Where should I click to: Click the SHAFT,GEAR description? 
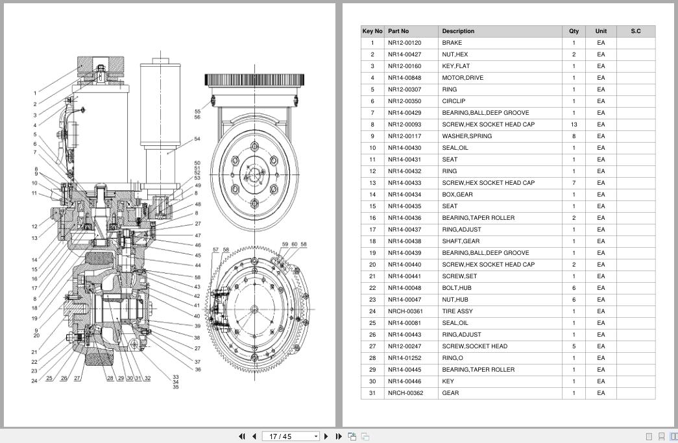point(461,241)
